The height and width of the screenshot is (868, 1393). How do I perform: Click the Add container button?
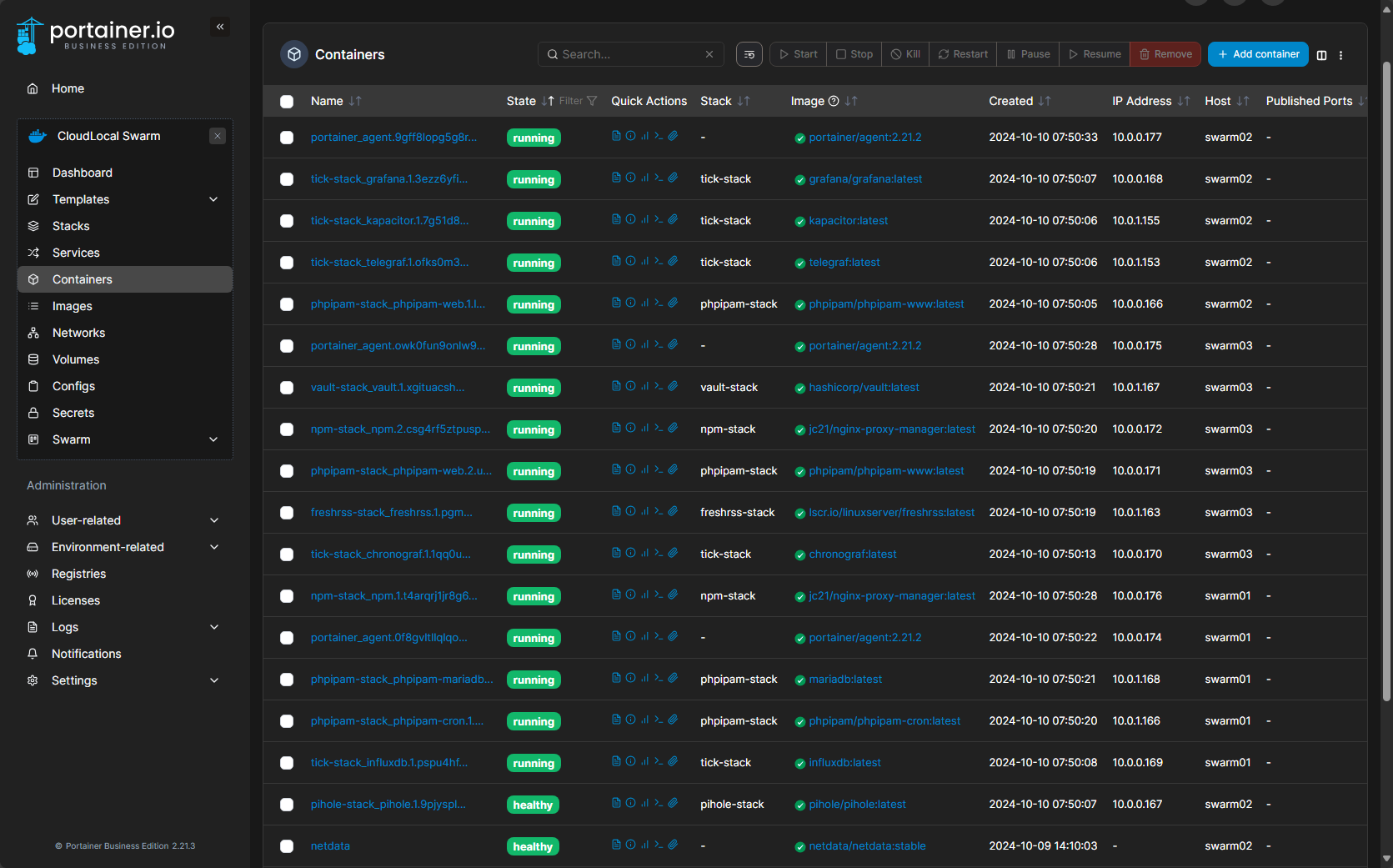click(1257, 54)
